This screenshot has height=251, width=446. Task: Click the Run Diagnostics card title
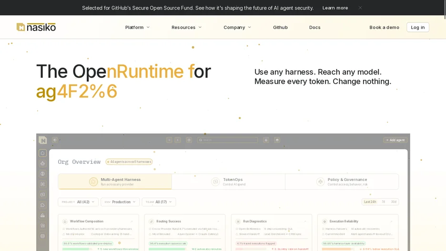point(255,221)
